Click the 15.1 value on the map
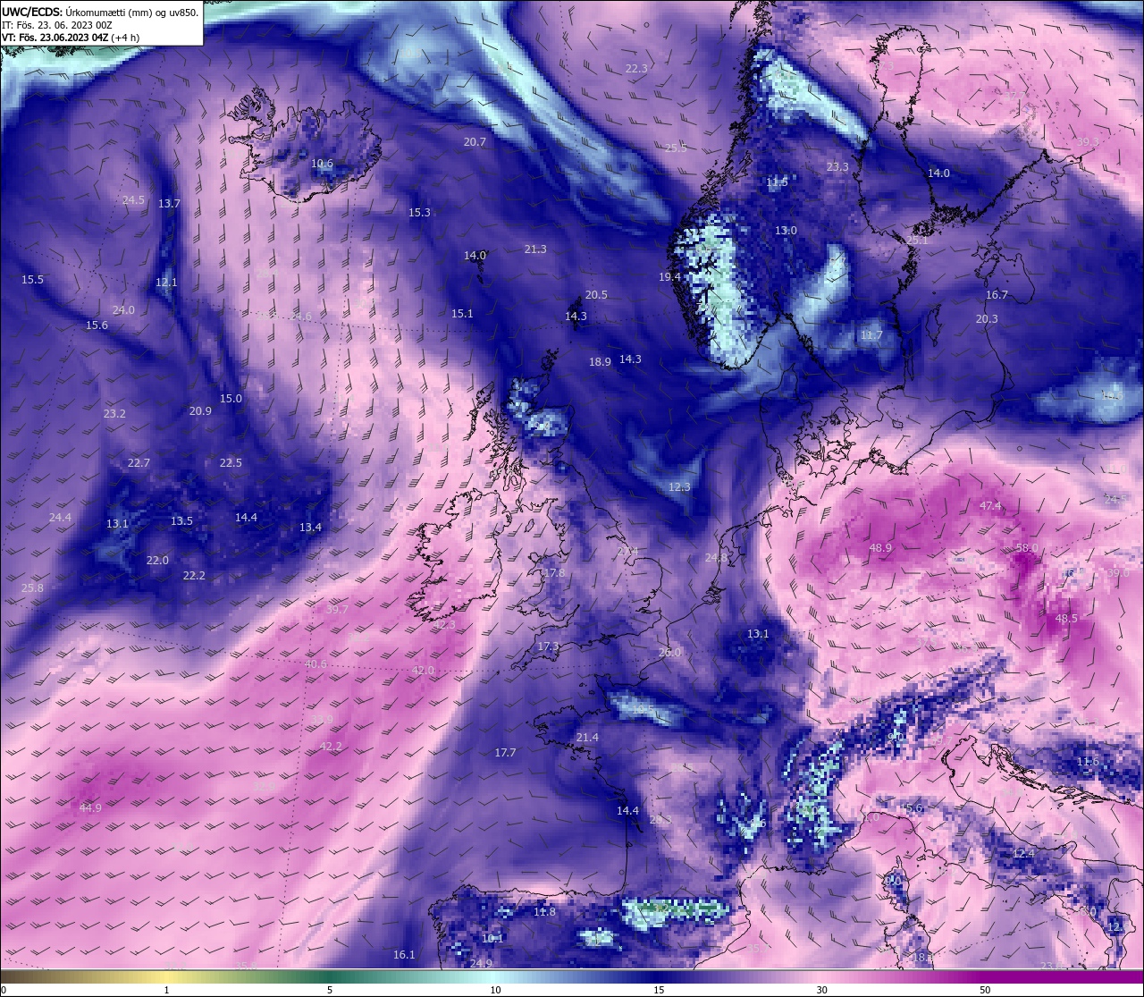This screenshot has width=1144, height=997. click(462, 314)
